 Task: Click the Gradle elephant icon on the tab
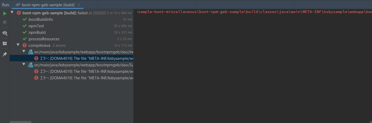[x=18, y=5]
